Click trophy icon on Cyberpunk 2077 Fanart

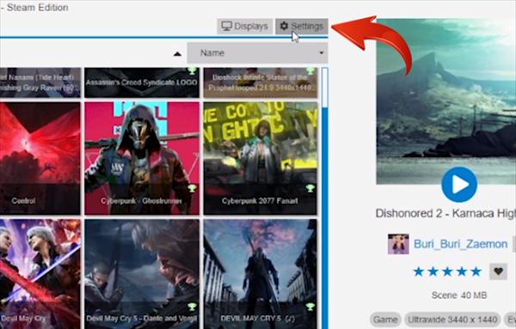click(310, 188)
